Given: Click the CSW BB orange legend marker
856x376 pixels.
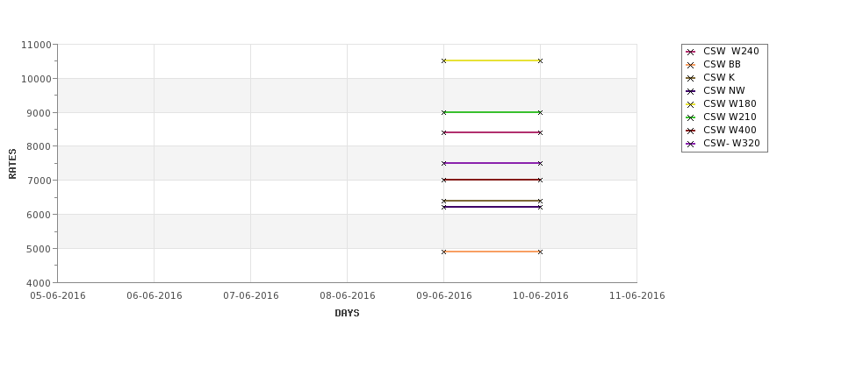Looking at the screenshot, I should 690,65.
